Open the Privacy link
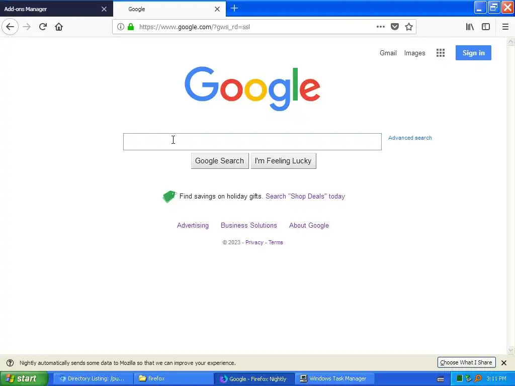This screenshot has height=386, width=515. pos(254,243)
